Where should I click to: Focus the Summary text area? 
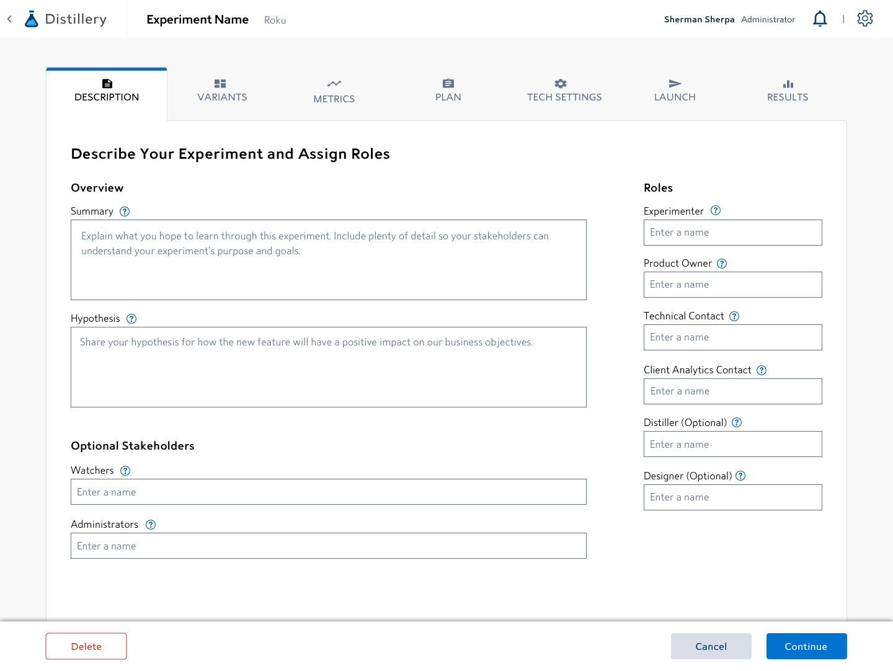tap(329, 260)
